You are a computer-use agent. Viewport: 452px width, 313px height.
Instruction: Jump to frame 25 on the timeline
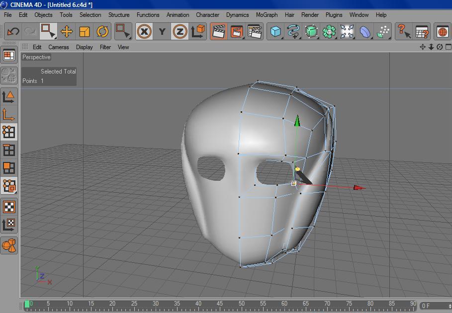[x=134, y=304]
